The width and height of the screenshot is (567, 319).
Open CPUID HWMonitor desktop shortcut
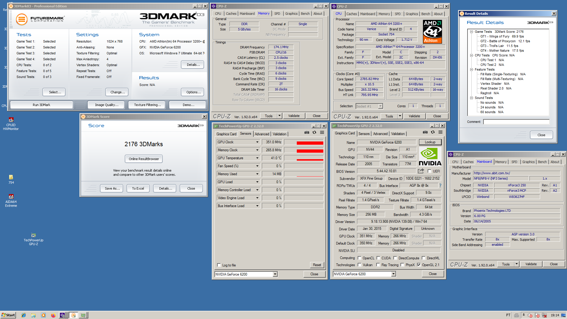(x=11, y=124)
